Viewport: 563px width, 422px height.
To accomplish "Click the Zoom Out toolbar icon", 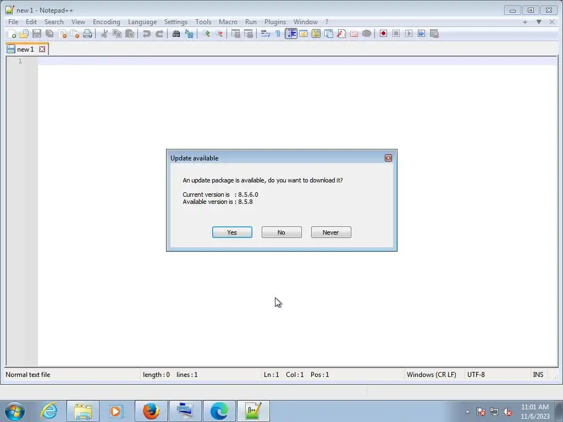I will click(x=219, y=34).
